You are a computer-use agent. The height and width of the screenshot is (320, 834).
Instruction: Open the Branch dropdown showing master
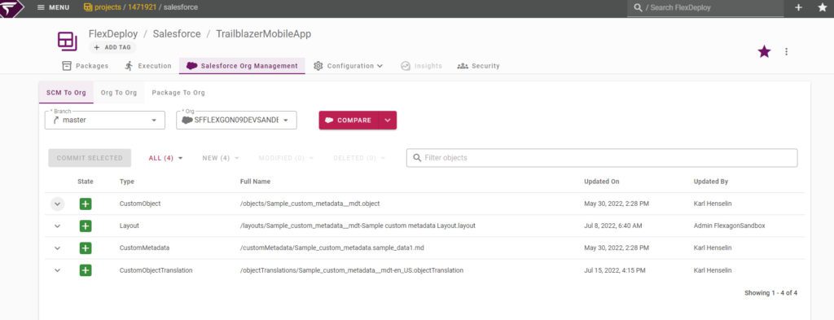[x=105, y=121]
